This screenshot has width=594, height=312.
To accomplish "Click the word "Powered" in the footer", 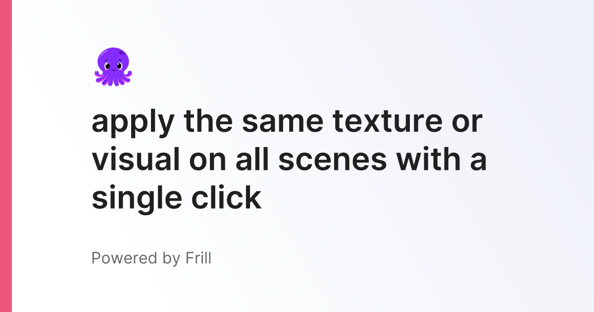I will pyautogui.click(x=124, y=258).
